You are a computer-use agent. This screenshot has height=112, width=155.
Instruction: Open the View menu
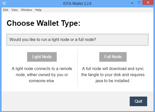(14, 10)
